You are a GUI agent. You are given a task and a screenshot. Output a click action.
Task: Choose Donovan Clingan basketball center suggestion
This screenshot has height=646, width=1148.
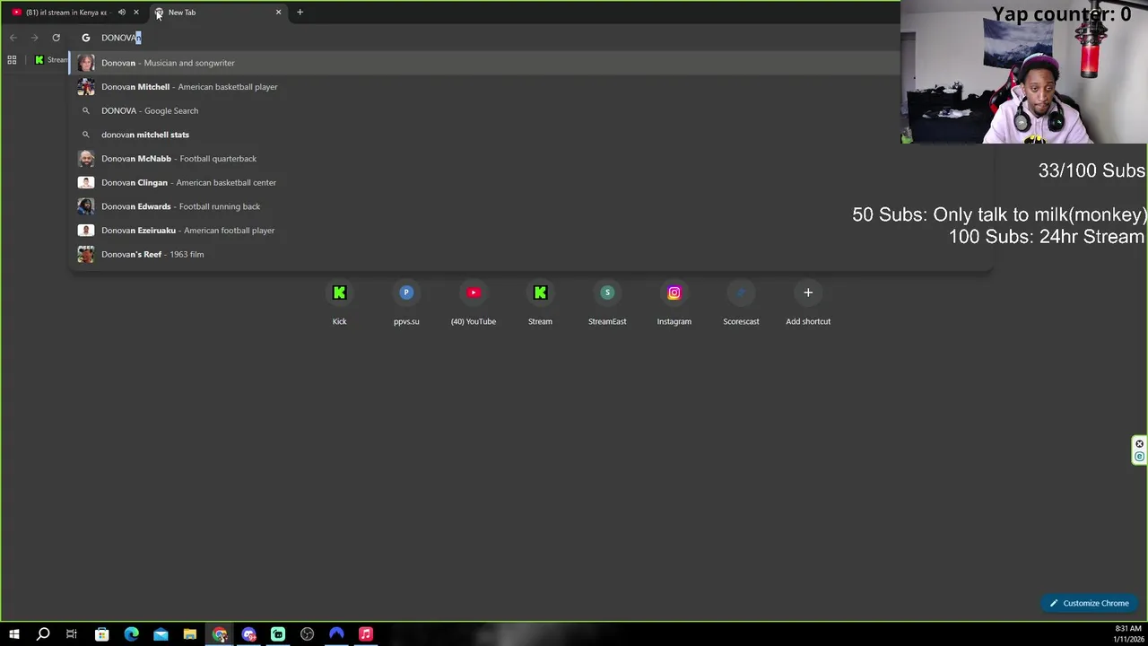click(531, 182)
